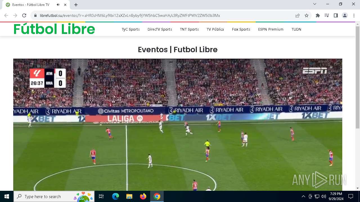The width and height of the screenshot is (360, 202).
Task: Open the tab search chevron
Action: point(315,4)
